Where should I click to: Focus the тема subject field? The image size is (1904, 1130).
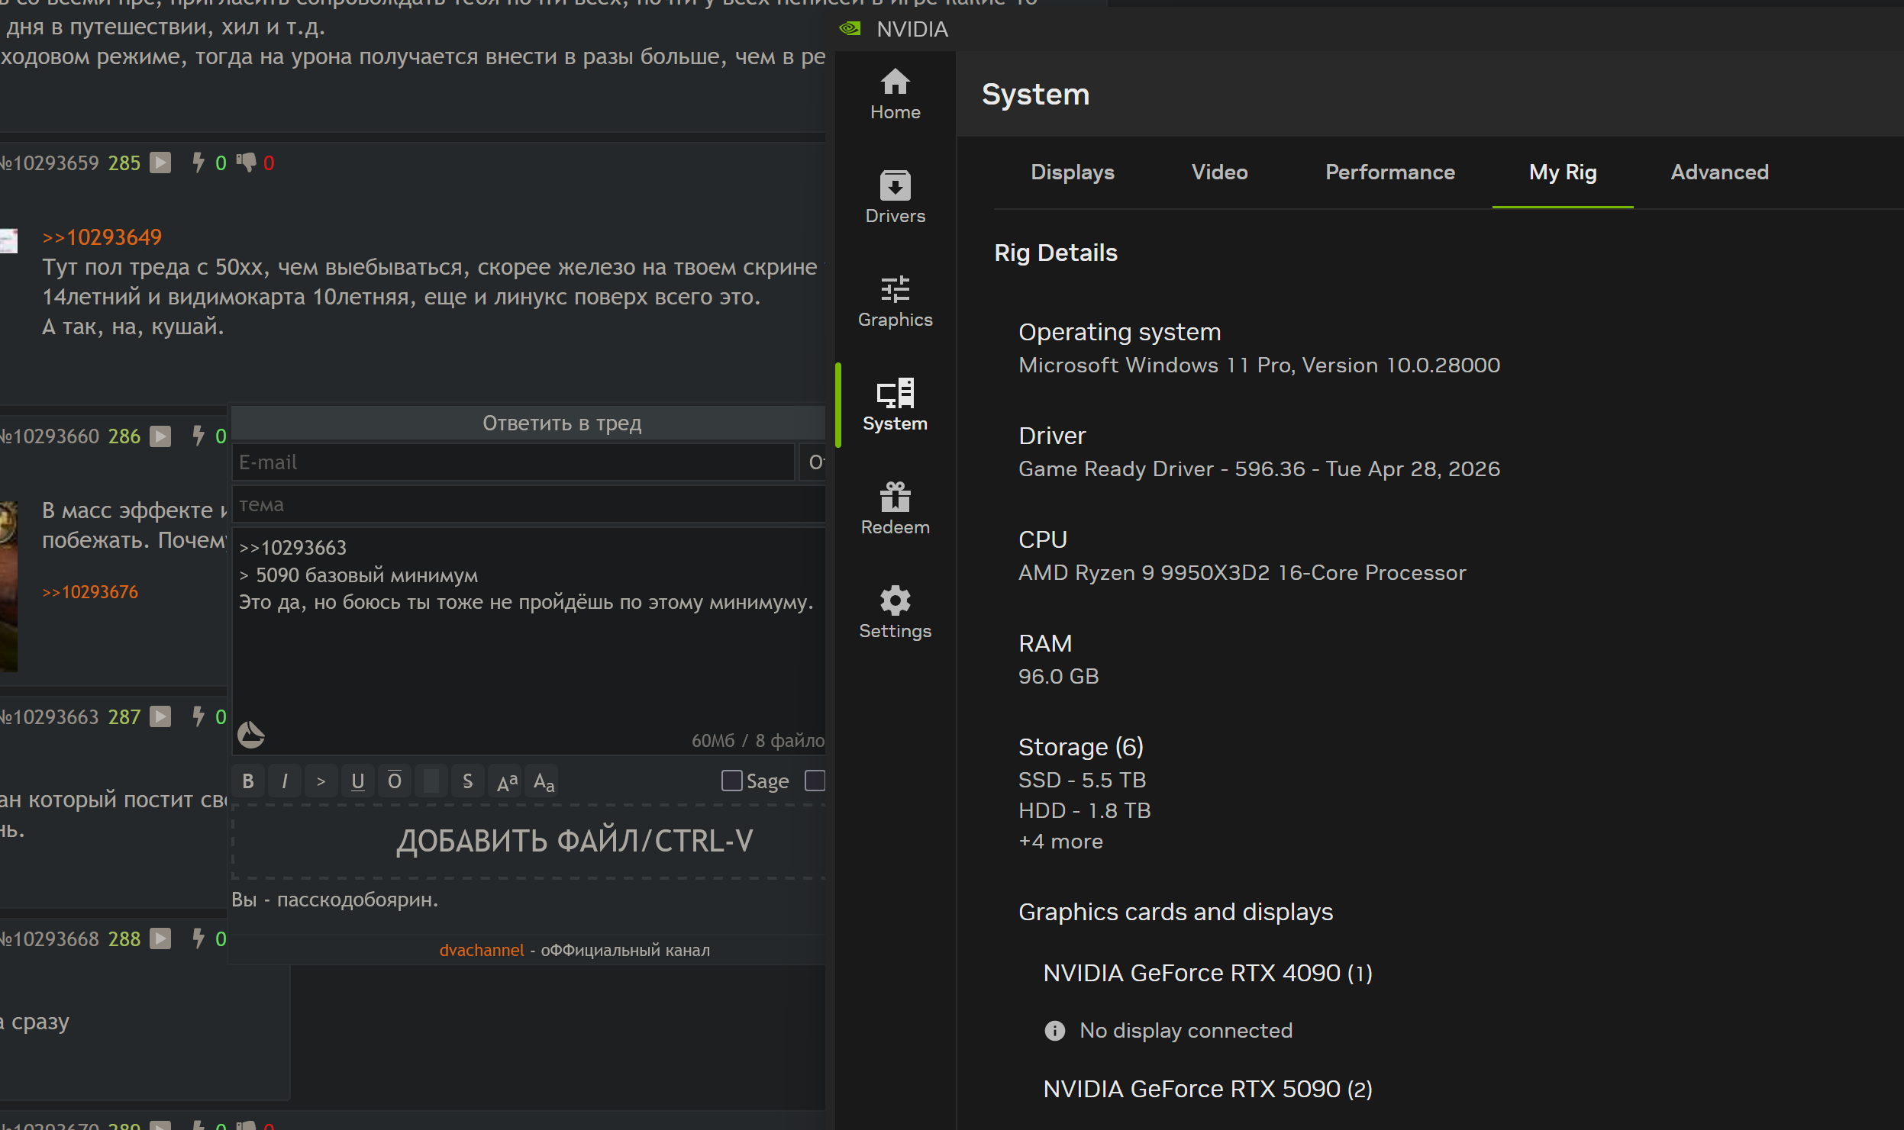tap(528, 505)
